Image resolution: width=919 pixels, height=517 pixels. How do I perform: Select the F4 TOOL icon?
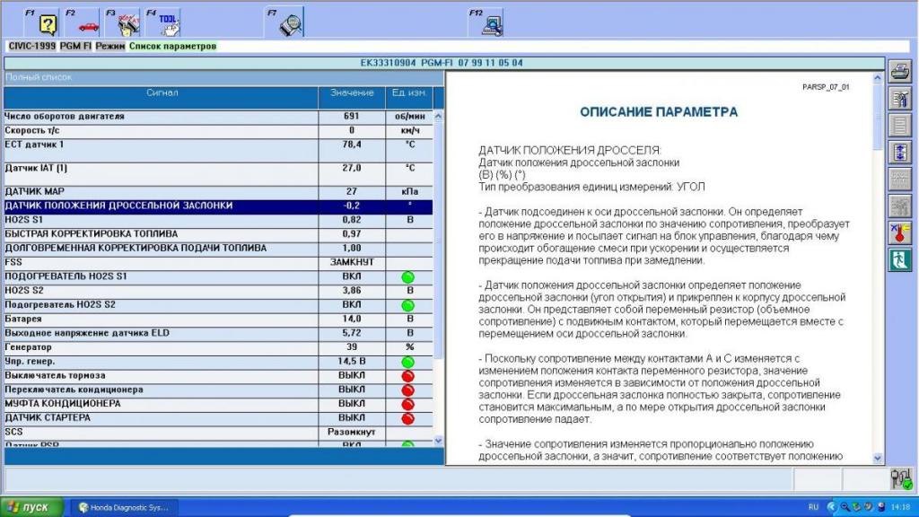click(163, 22)
